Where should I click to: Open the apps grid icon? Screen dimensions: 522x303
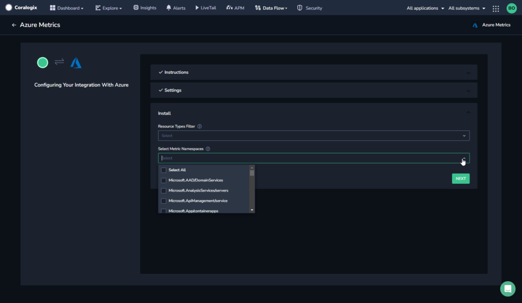pos(495,8)
